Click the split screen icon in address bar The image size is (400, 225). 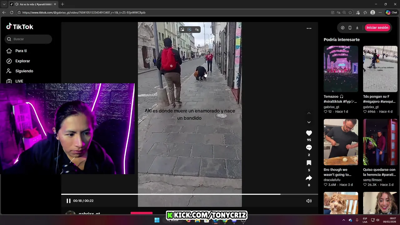[332, 12]
